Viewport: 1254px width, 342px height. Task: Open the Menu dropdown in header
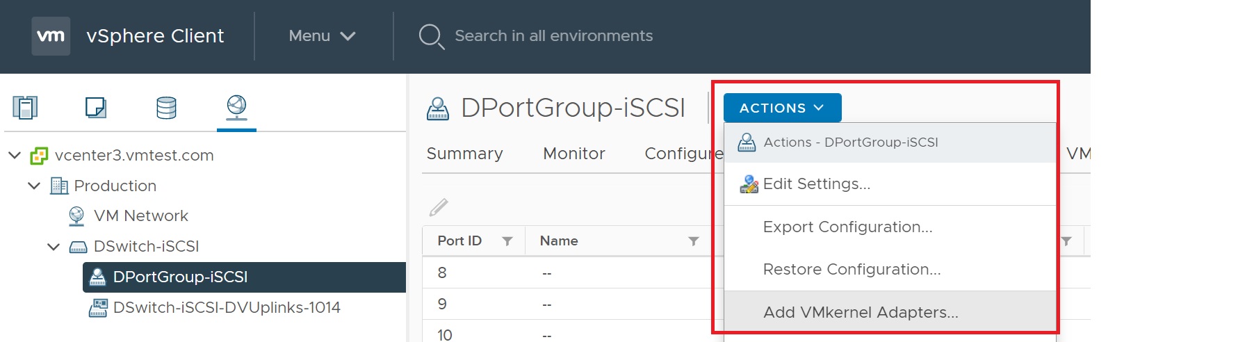[322, 36]
